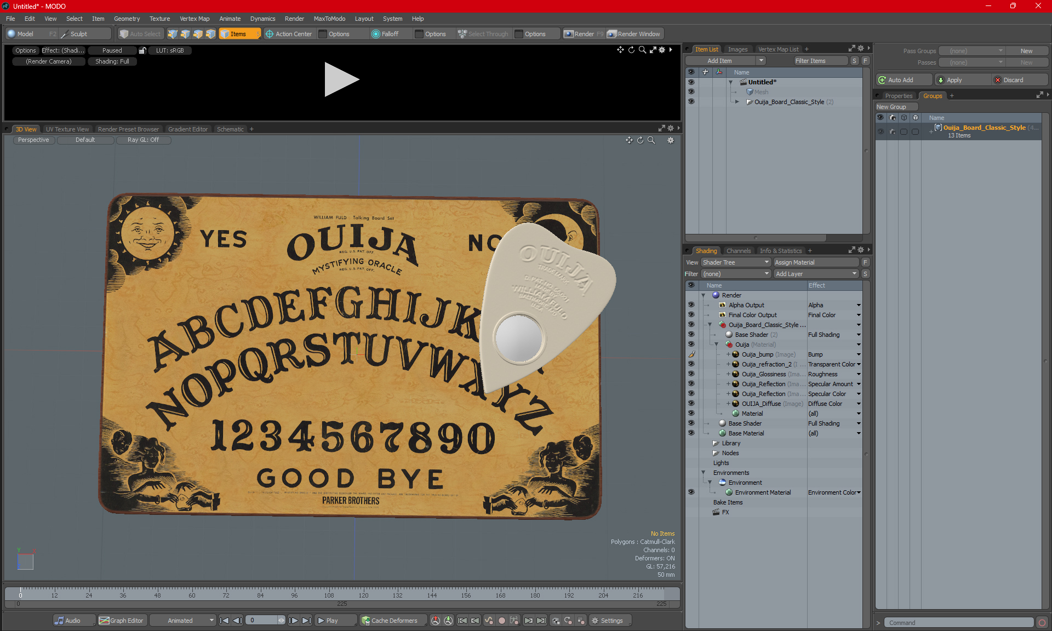Step to previous frame

pyautogui.click(x=237, y=621)
